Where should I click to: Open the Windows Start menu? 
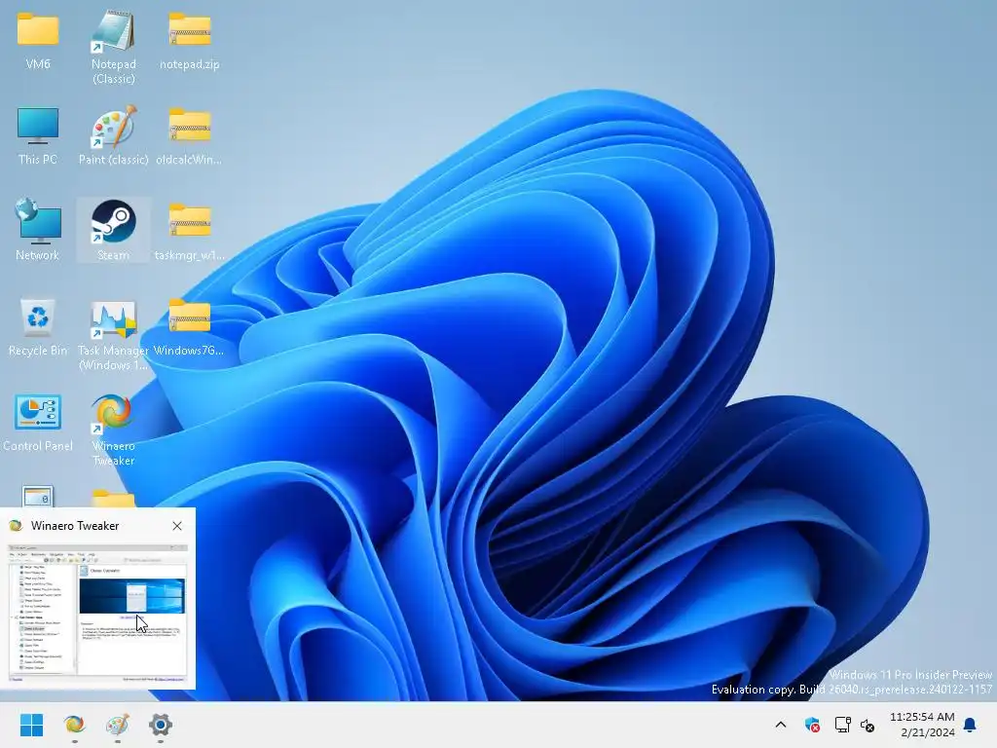[31, 725]
